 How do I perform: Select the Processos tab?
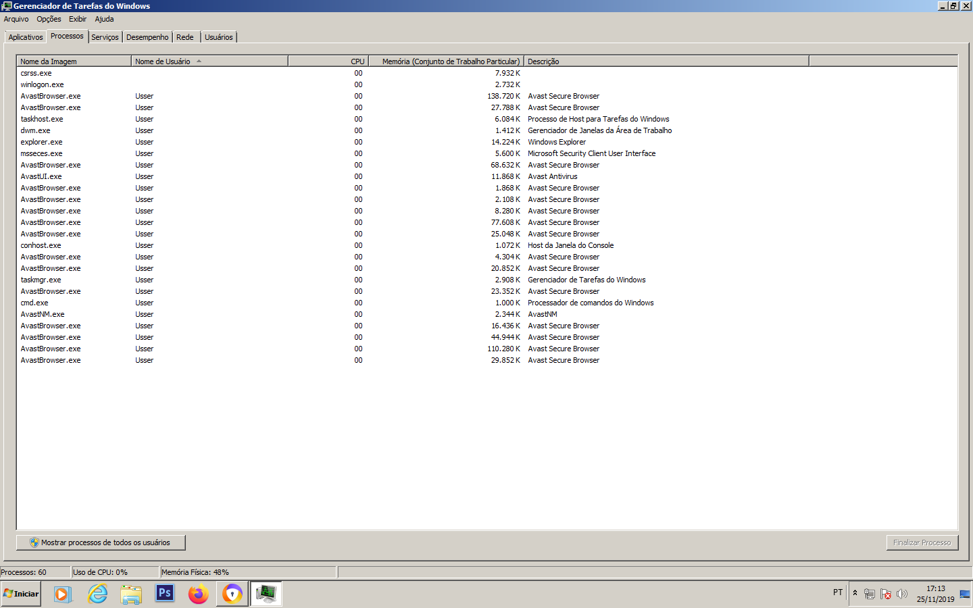pyautogui.click(x=67, y=36)
